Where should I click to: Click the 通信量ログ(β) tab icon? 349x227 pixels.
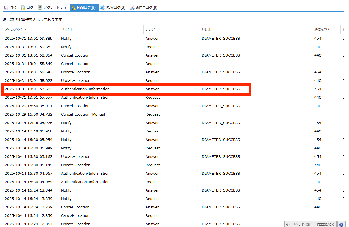(132, 8)
